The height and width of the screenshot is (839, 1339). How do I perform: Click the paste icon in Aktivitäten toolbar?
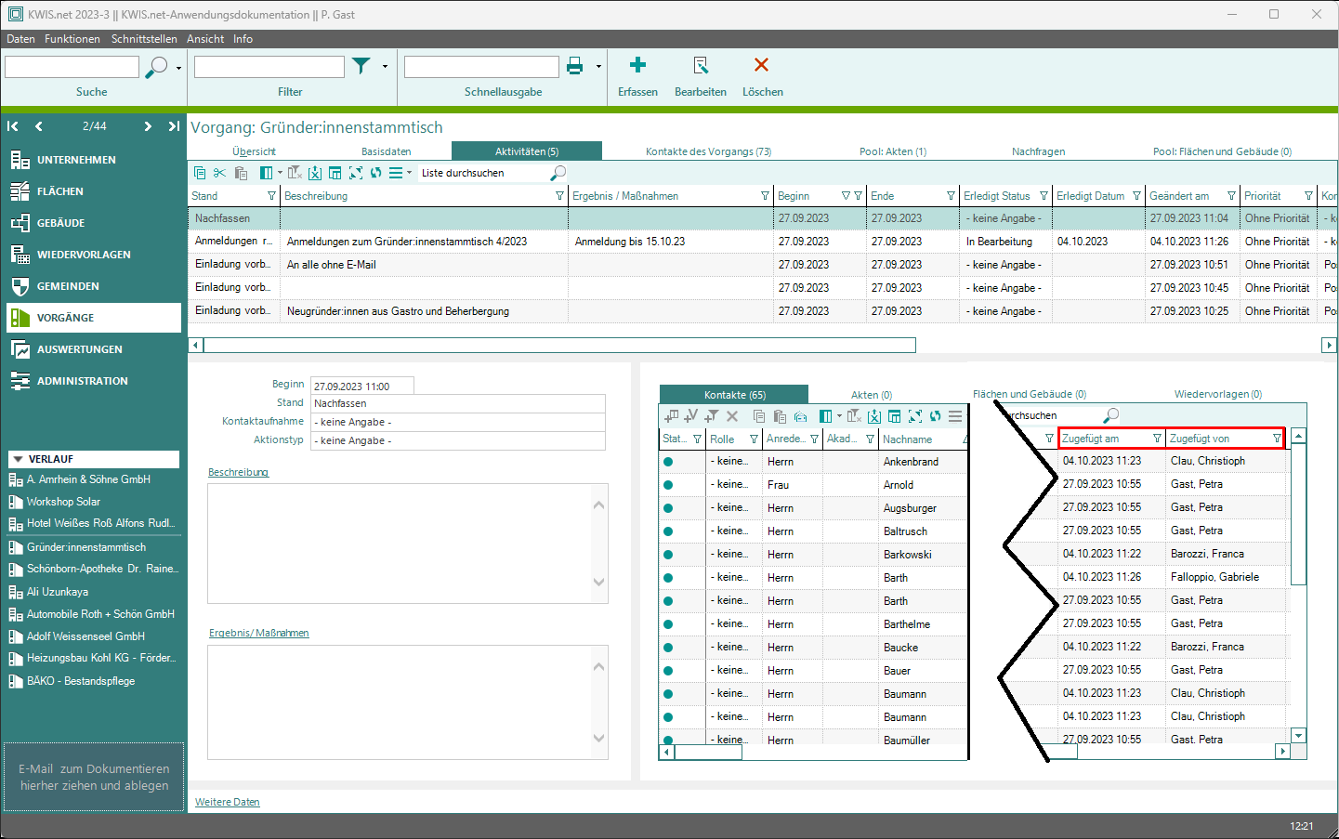tap(241, 173)
